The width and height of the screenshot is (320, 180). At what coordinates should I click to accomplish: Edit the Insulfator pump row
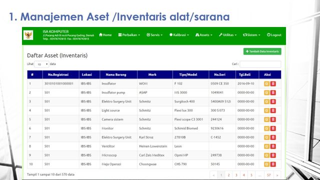pos(266,92)
